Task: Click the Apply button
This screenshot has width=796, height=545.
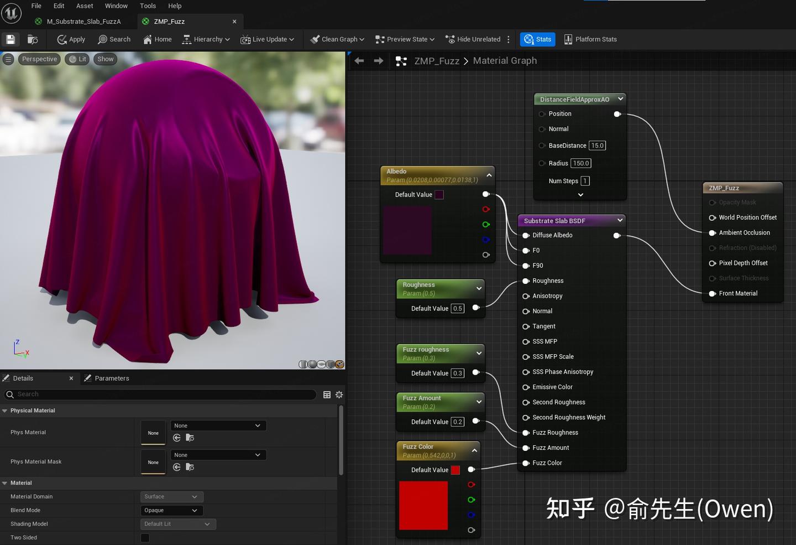Action: coord(71,39)
